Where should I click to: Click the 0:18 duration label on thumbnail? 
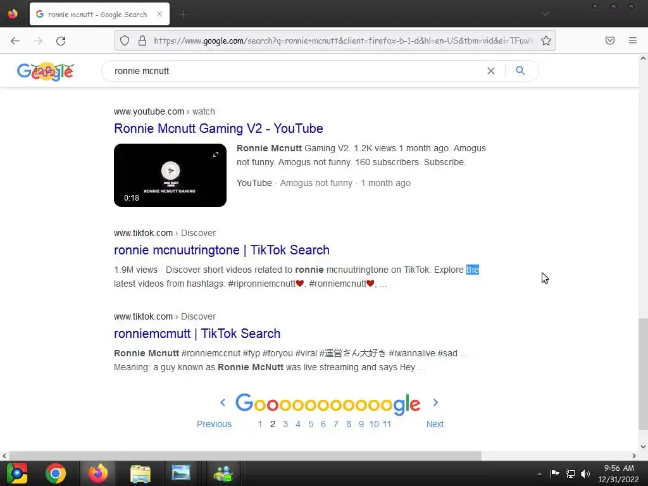point(132,198)
